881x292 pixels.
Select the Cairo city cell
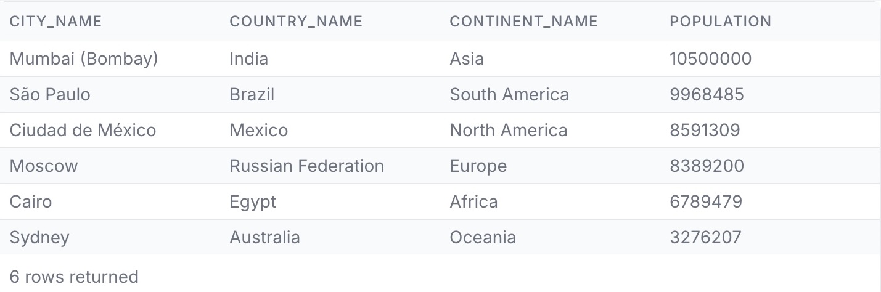tap(31, 202)
